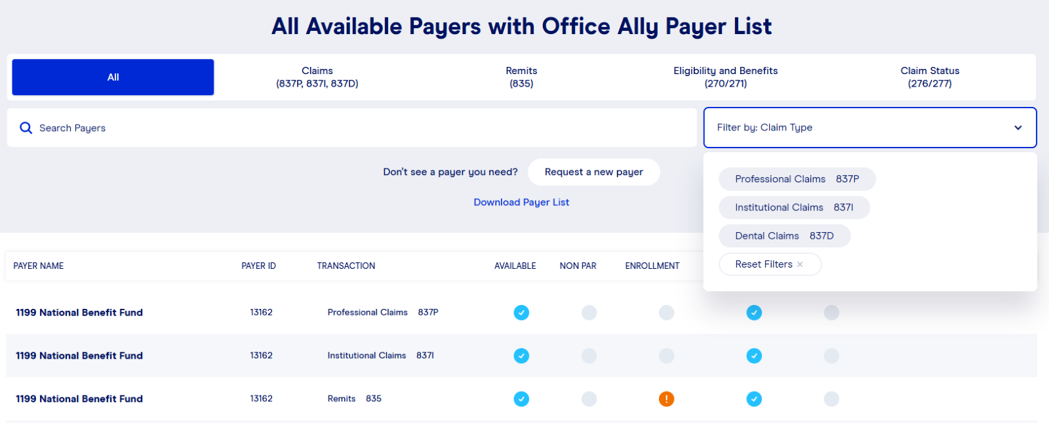Expand the Filter by Claim Type dropdown
Viewport: 1049px width, 423px height.
click(x=870, y=127)
